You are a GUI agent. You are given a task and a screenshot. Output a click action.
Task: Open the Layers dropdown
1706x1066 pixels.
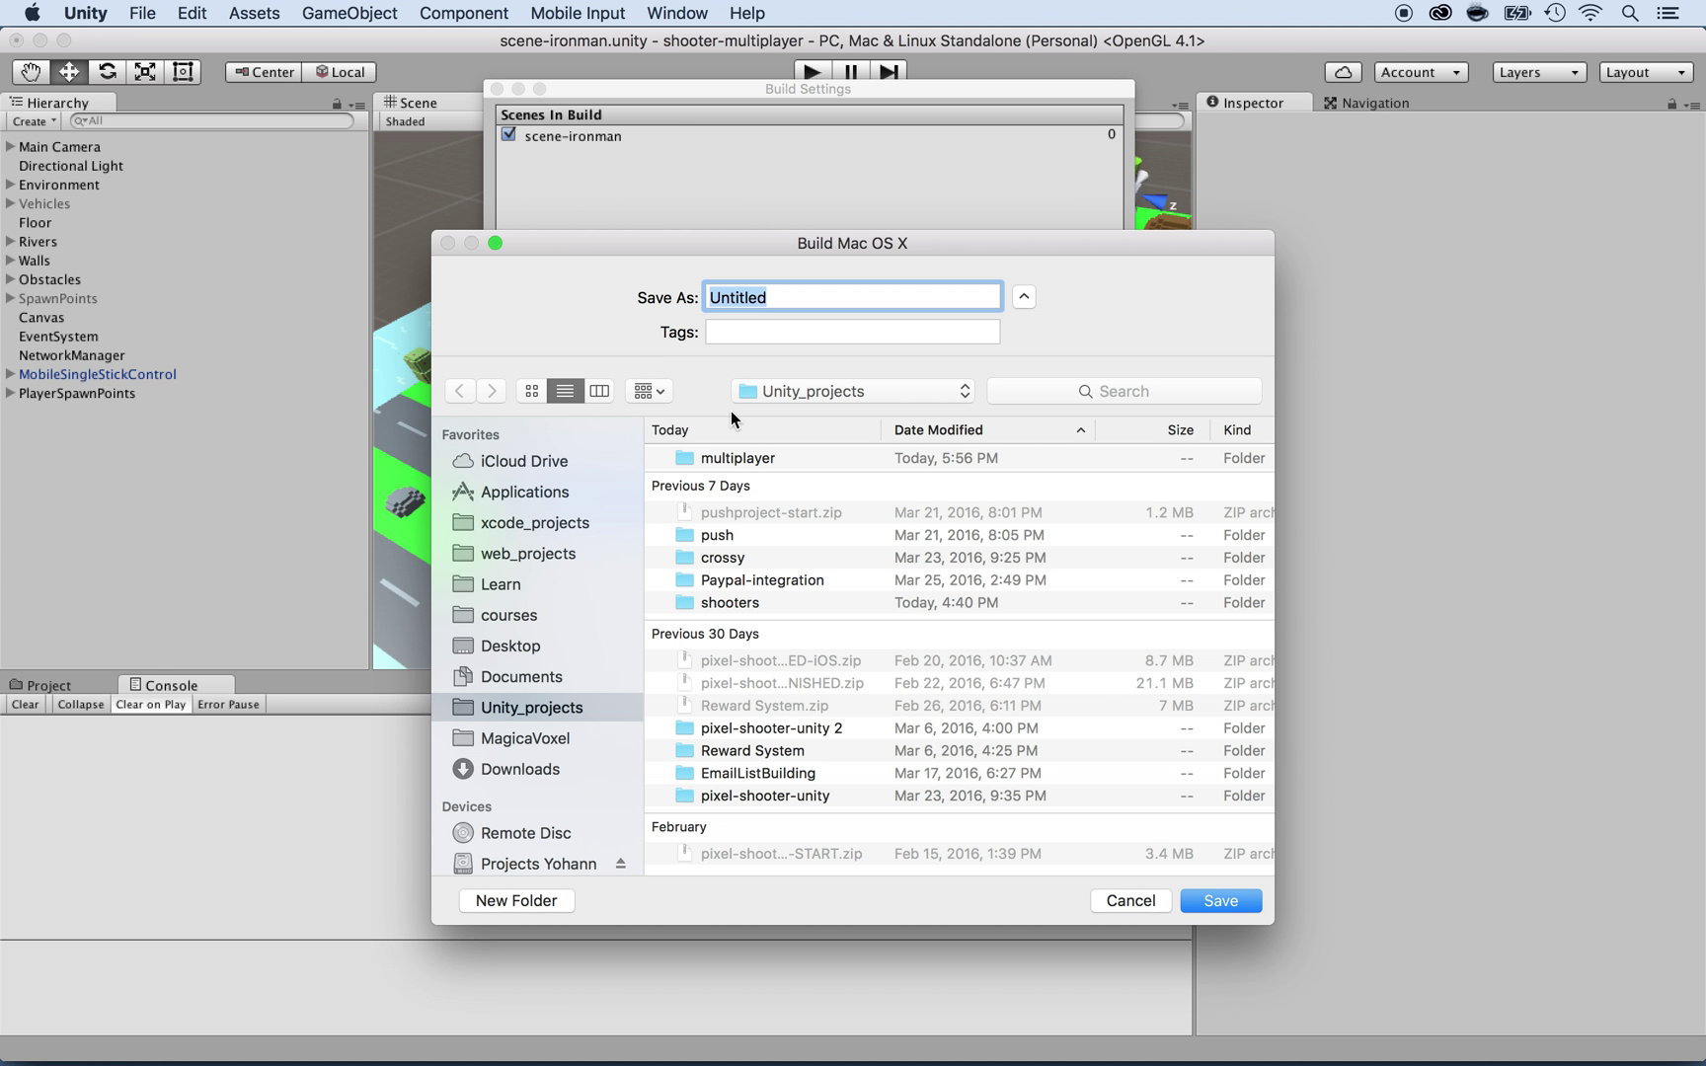(x=1539, y=72)
